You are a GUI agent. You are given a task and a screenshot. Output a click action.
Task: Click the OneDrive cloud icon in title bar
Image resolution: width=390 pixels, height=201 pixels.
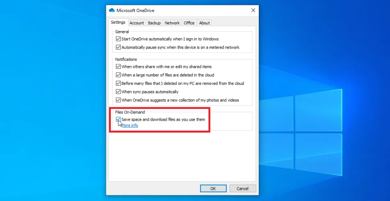tap(112, 10)
